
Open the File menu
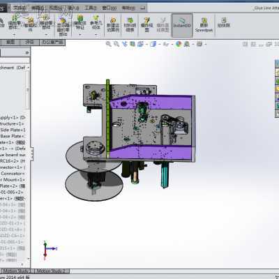(20, 8)
